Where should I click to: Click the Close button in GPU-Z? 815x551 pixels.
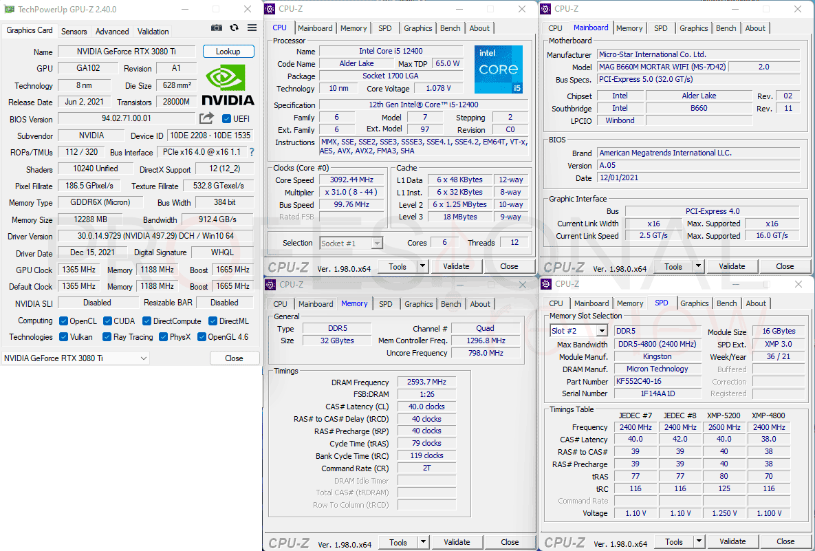pos(235,358)
